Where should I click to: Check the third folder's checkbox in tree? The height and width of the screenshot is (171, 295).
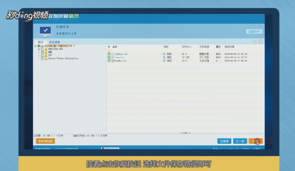click(42, 55)
